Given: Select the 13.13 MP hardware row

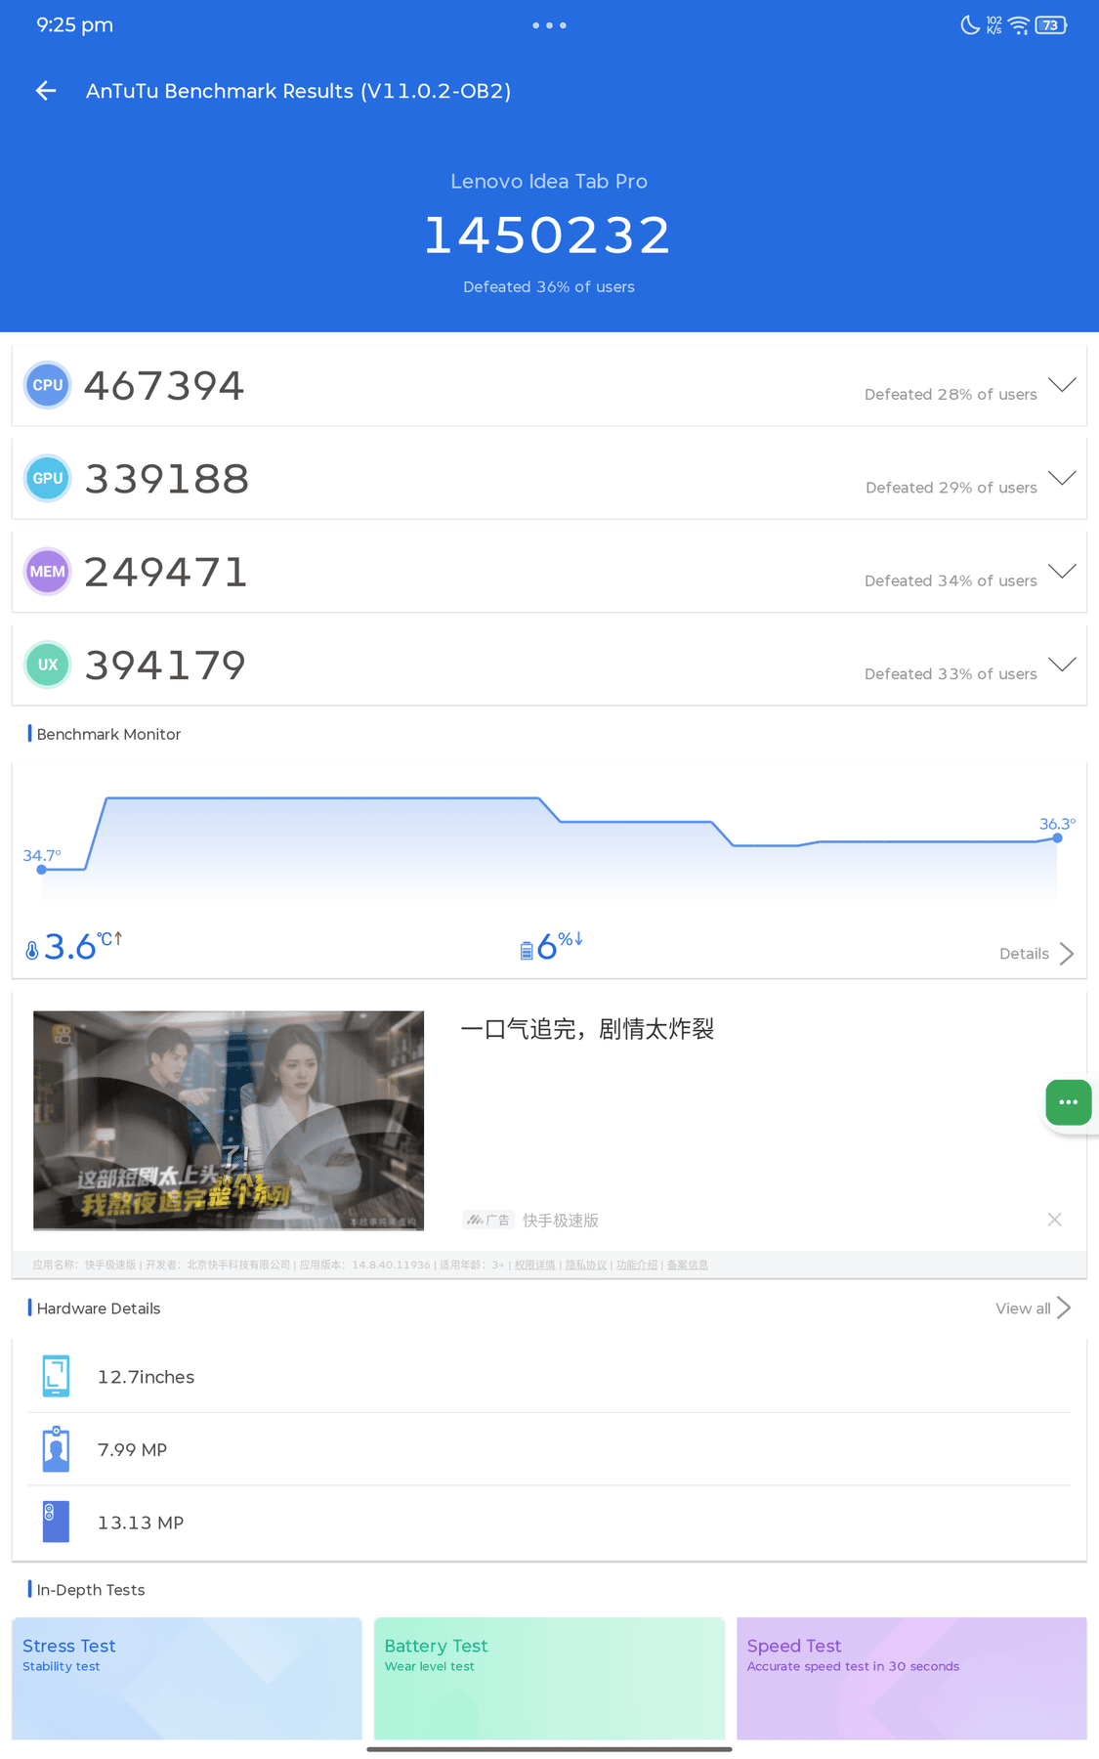Looking at the screenshot, I should (549, 1523).
